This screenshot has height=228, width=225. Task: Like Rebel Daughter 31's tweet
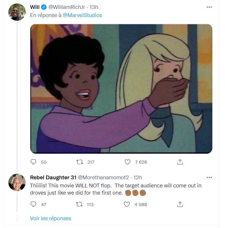(127, 204)
